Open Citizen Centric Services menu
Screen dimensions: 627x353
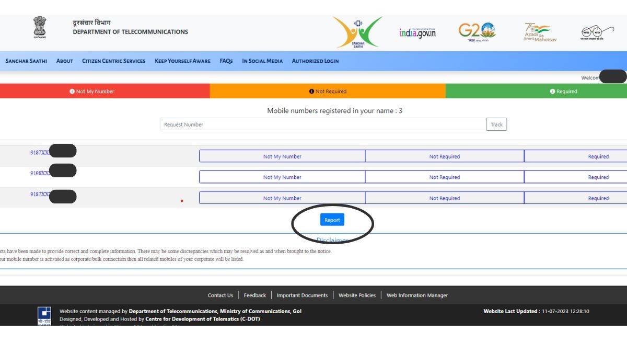113,61
